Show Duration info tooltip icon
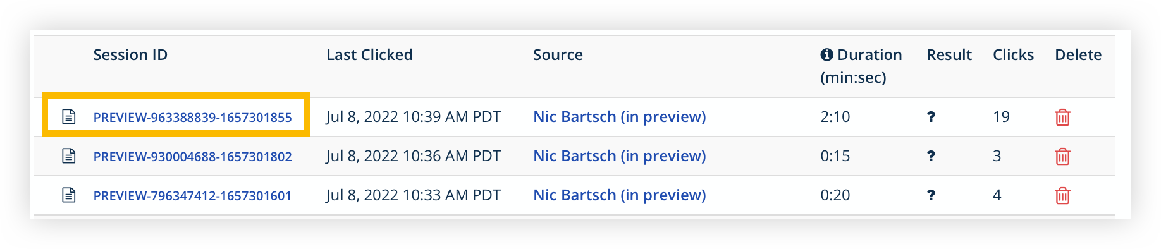The height and width of the screenshot is (249, 1161). [x=826, y=55]
